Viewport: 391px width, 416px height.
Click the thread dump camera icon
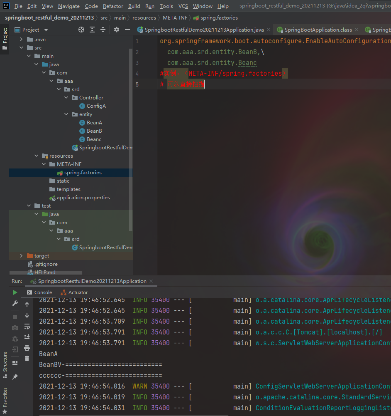point(15,328)
